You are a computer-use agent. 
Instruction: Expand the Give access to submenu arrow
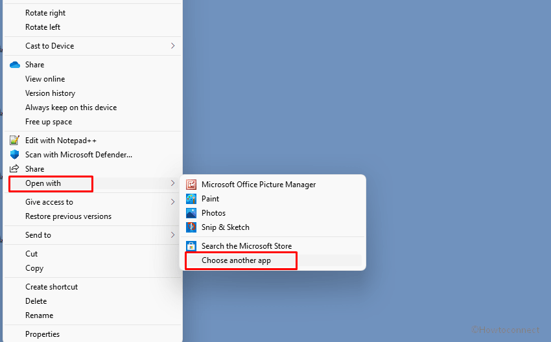pos(172,201)
